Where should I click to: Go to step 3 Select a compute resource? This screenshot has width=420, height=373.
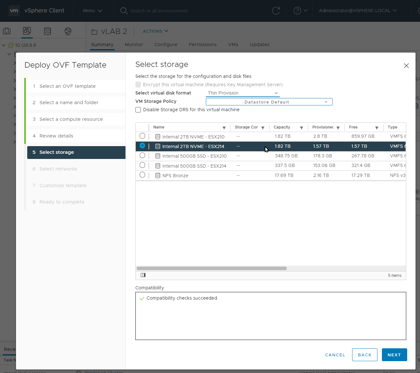click(x=76, y=119)
